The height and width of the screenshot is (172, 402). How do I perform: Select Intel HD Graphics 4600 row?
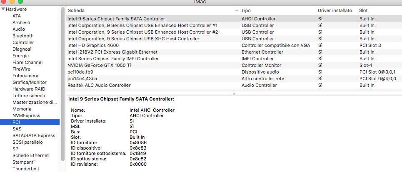234,45
